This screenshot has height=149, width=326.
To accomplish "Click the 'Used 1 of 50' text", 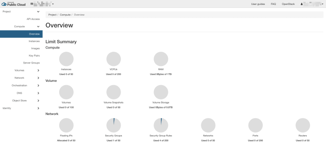I will point(114,140).
